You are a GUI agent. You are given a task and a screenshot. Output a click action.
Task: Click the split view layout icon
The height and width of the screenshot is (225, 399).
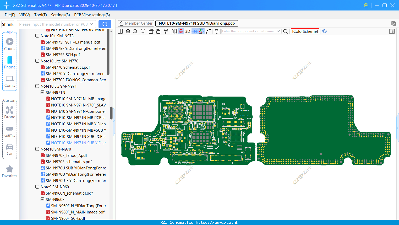(x=120, y=31)
